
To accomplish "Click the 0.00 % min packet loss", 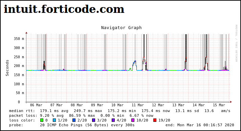I will click(112, 116).
